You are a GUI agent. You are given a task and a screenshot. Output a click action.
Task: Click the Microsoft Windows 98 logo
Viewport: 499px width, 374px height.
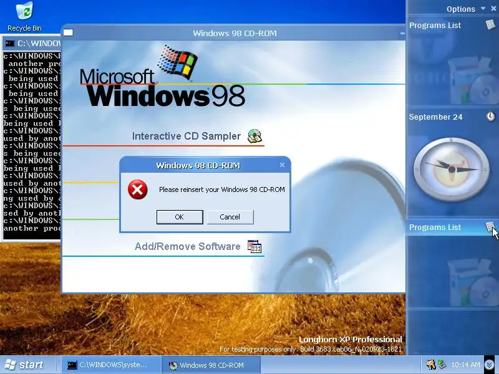(x=162, y=76)
